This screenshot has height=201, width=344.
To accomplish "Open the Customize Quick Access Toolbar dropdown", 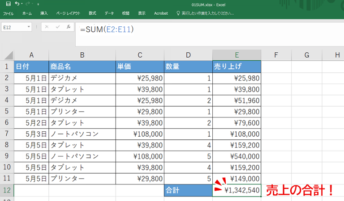I will coord(38,4).
